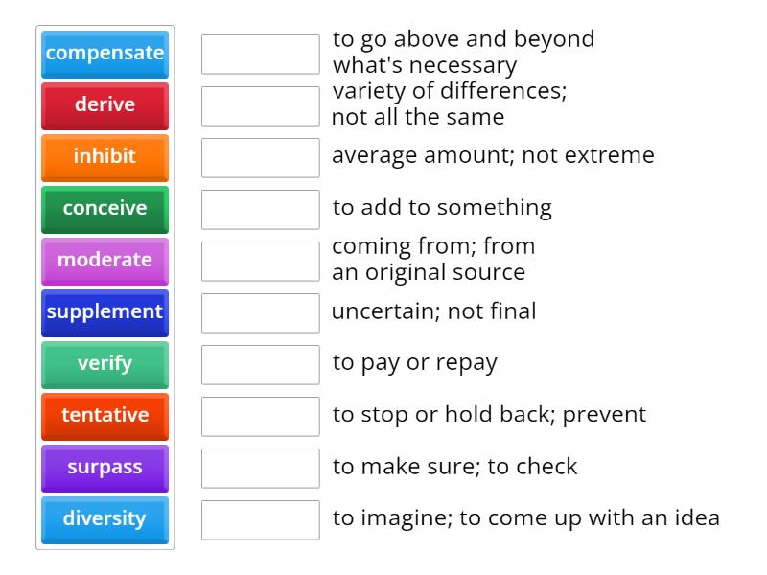Image resolution: width=767 pixels, height=575 pixels.
Task: Select the light blue 'diversity' tile
Action: click(x=105, y=519)
